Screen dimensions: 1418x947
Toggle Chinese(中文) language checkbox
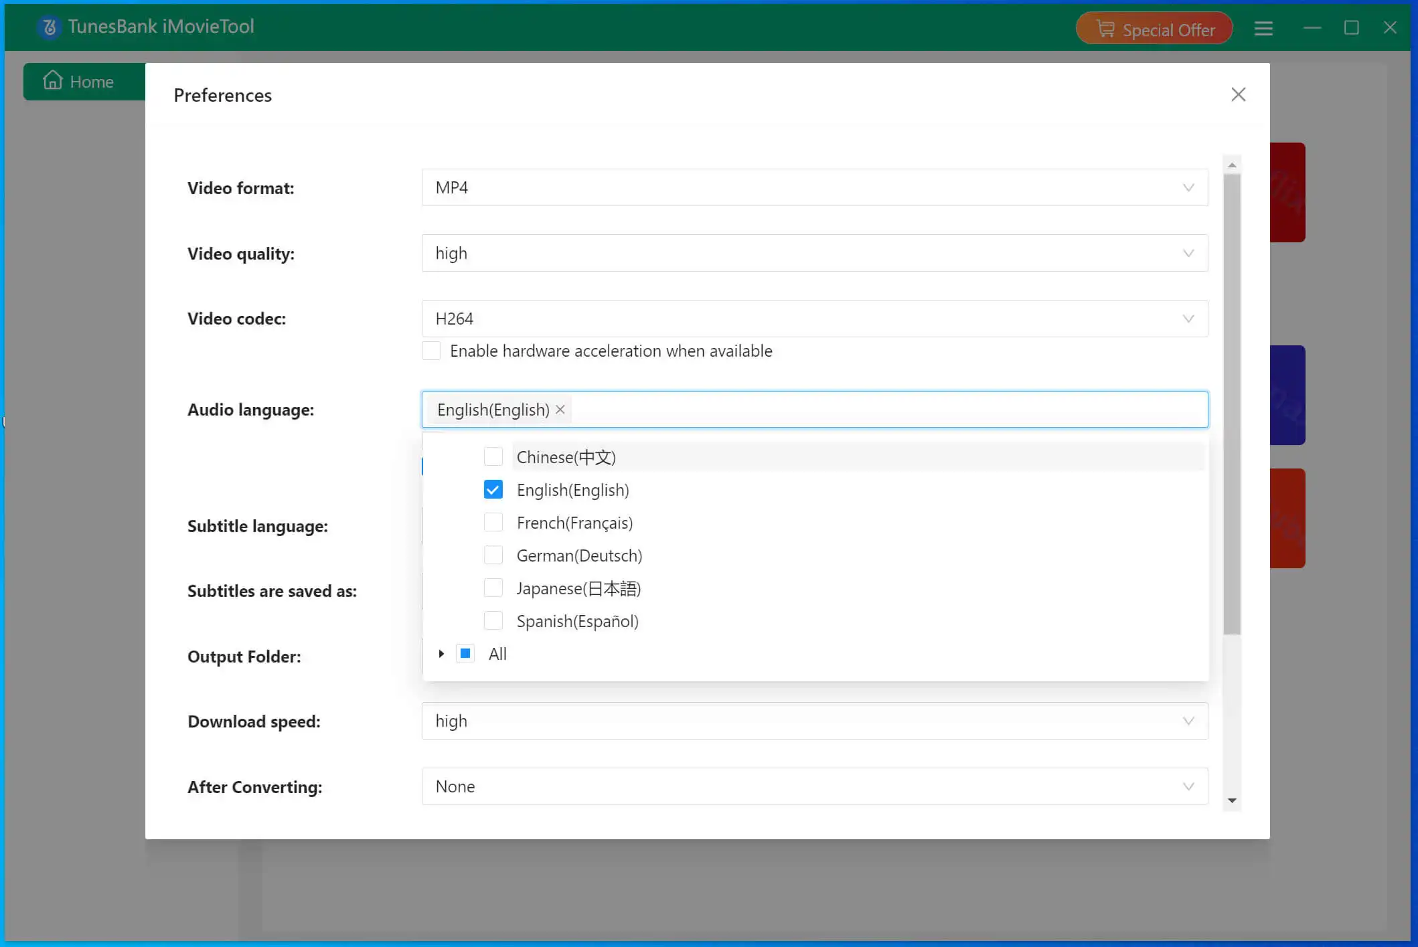[493, 456]
